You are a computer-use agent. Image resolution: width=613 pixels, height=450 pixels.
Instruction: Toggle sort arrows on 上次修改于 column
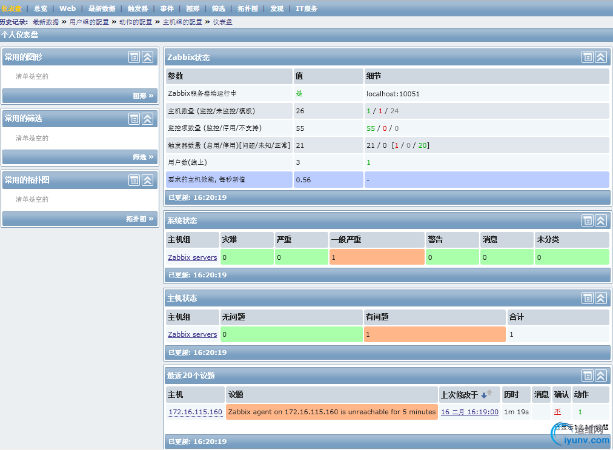[x=487, y=394]
